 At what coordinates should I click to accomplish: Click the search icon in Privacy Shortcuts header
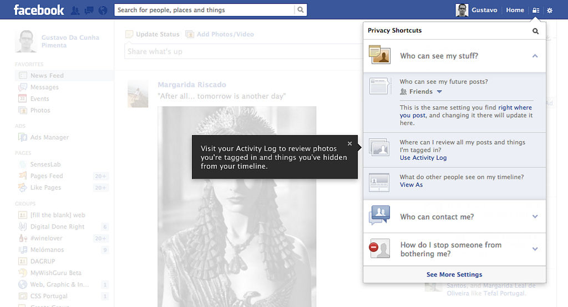coord(535,31)
